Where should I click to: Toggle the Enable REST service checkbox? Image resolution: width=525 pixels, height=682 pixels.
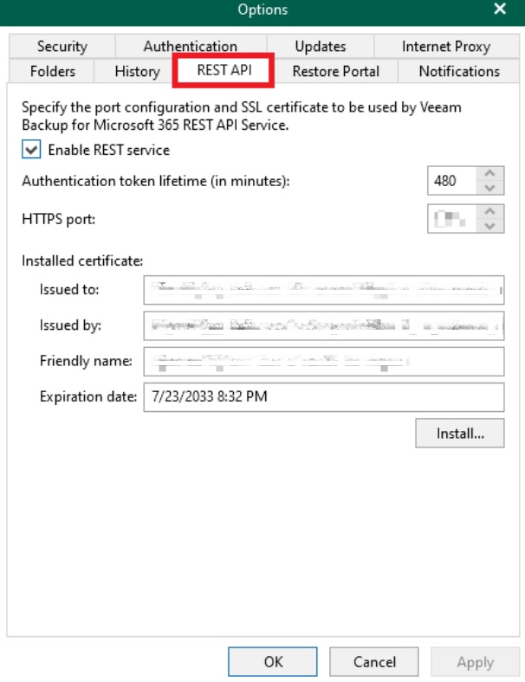[31, 150]
